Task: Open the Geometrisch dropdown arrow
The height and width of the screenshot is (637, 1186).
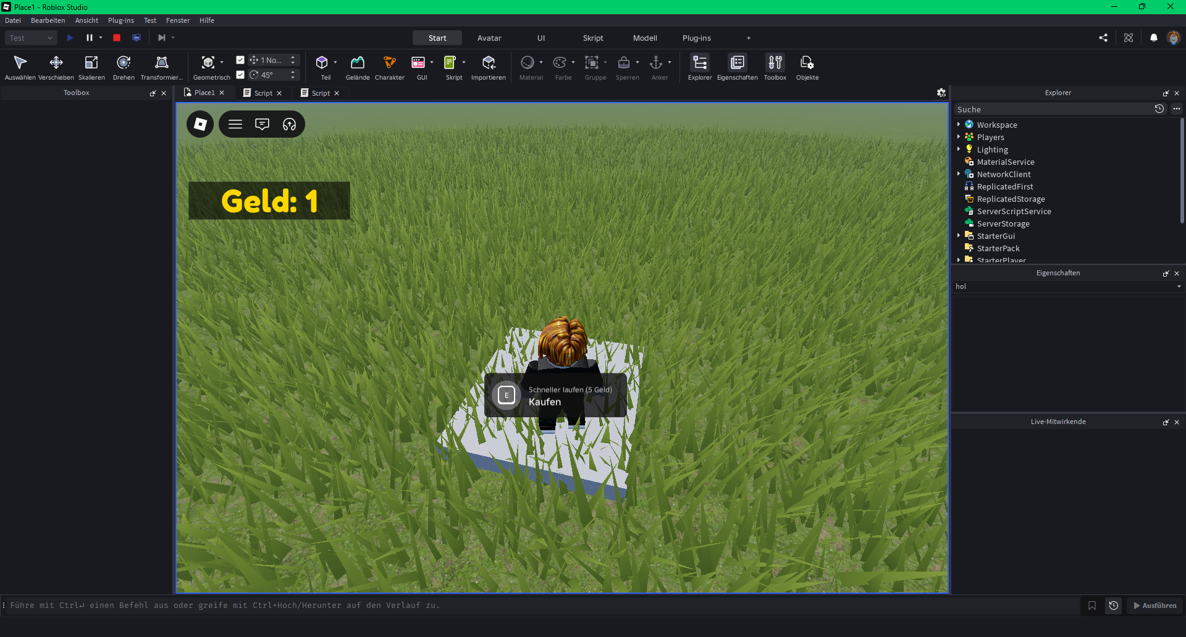Action: point(222,62)
